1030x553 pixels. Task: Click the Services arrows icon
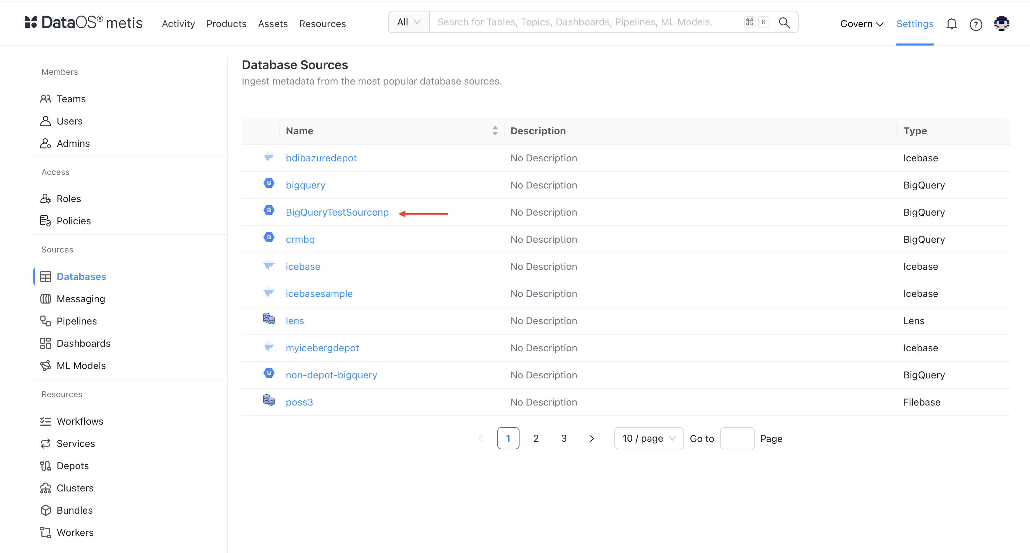click(46, 443)
